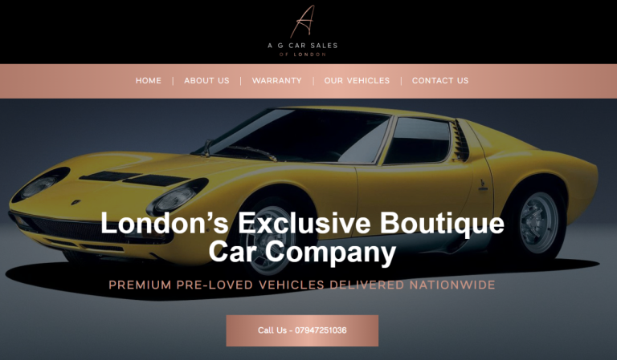Click the yellow car's rear wheel
Image resolution: width=617 pixels, height=360 pixels.
[x=539, y=223]
